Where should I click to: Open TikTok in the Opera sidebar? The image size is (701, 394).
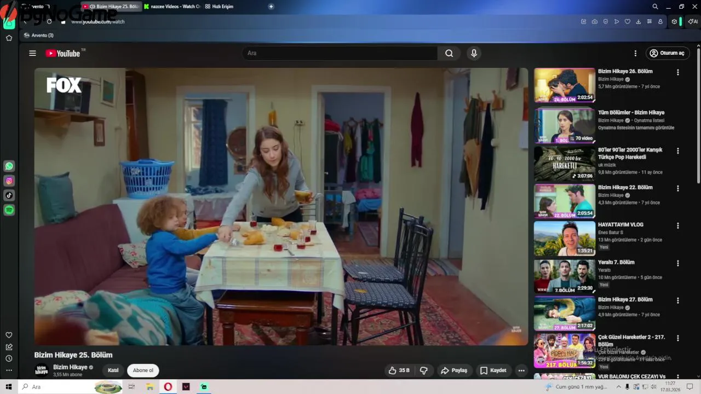(9, 195)
